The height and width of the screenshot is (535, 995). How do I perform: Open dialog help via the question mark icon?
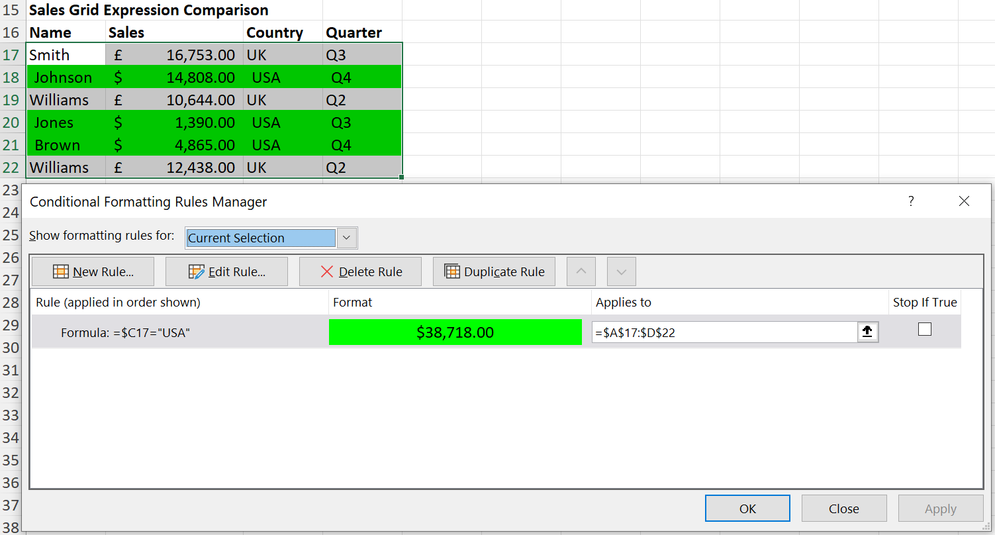911,201
